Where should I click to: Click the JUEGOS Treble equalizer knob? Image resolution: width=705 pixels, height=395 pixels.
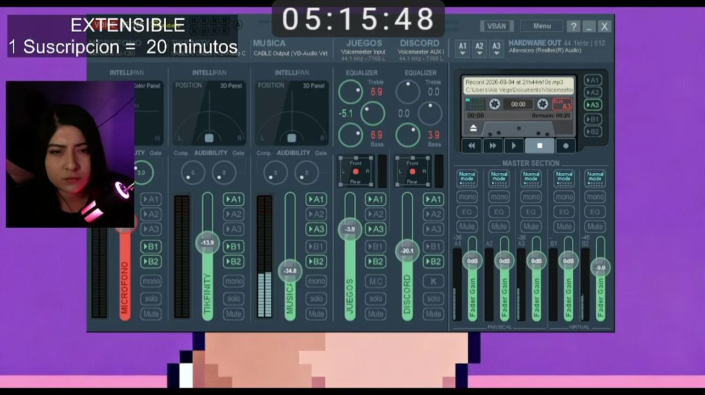350,92
